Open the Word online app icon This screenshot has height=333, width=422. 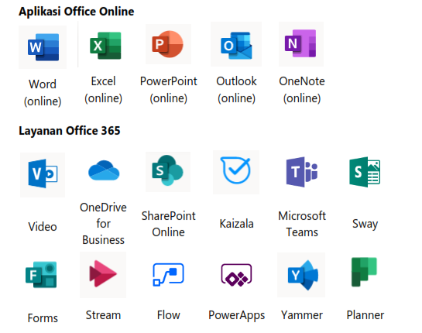click(x=43, y=46)
